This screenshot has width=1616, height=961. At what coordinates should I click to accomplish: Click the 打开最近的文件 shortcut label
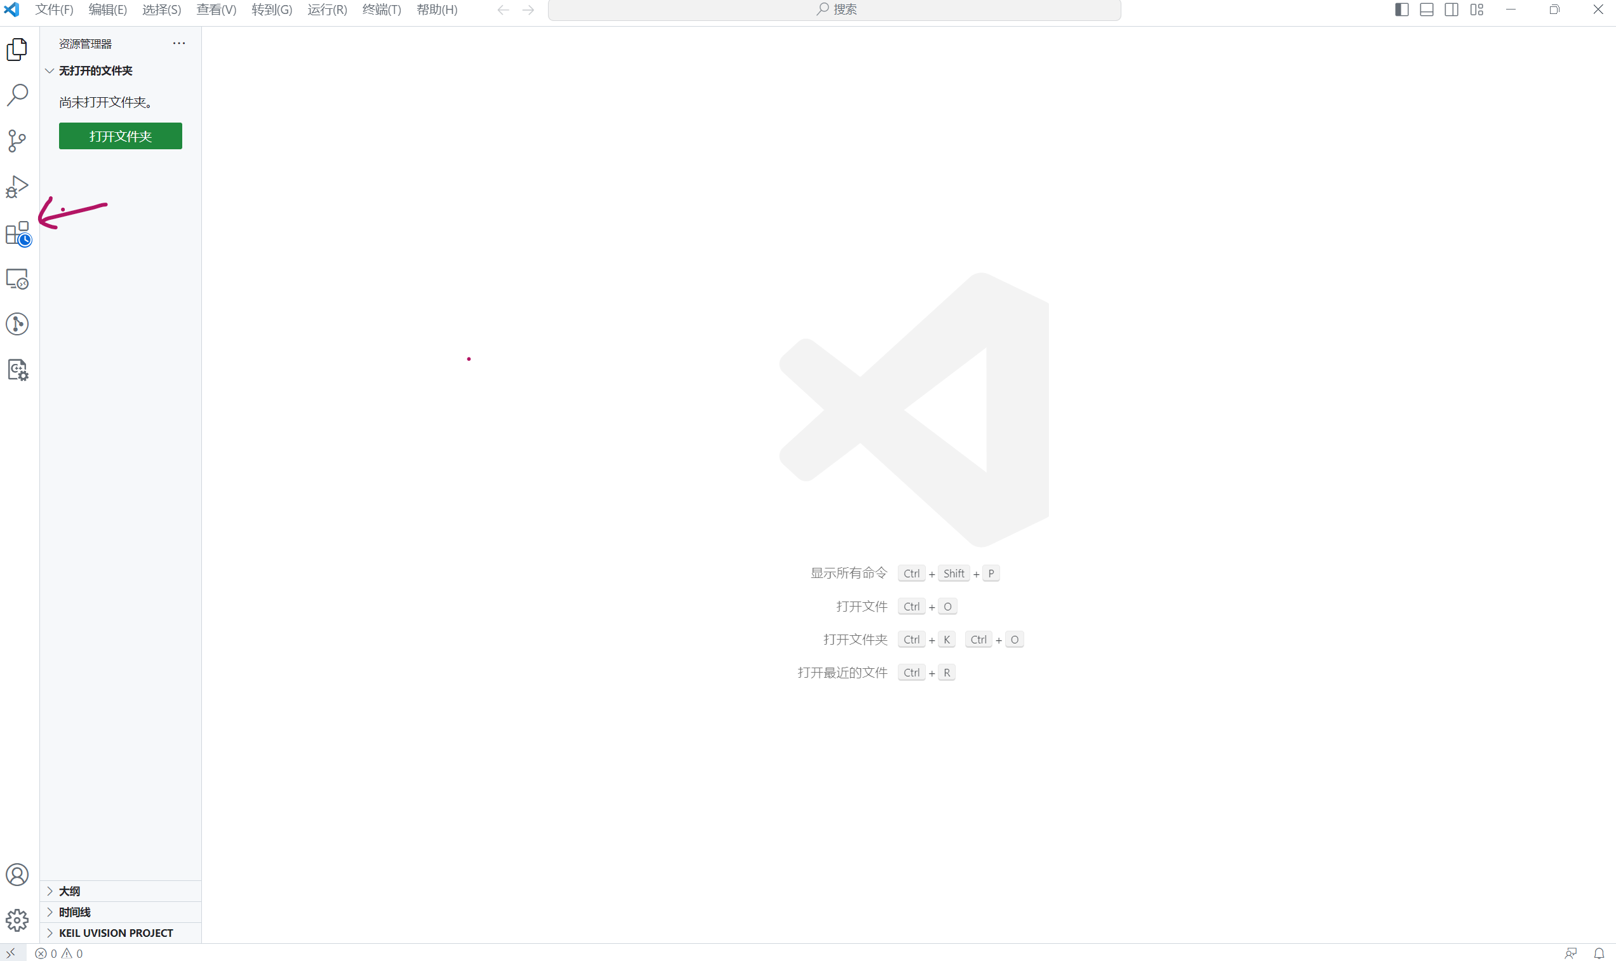pos(842,673)
